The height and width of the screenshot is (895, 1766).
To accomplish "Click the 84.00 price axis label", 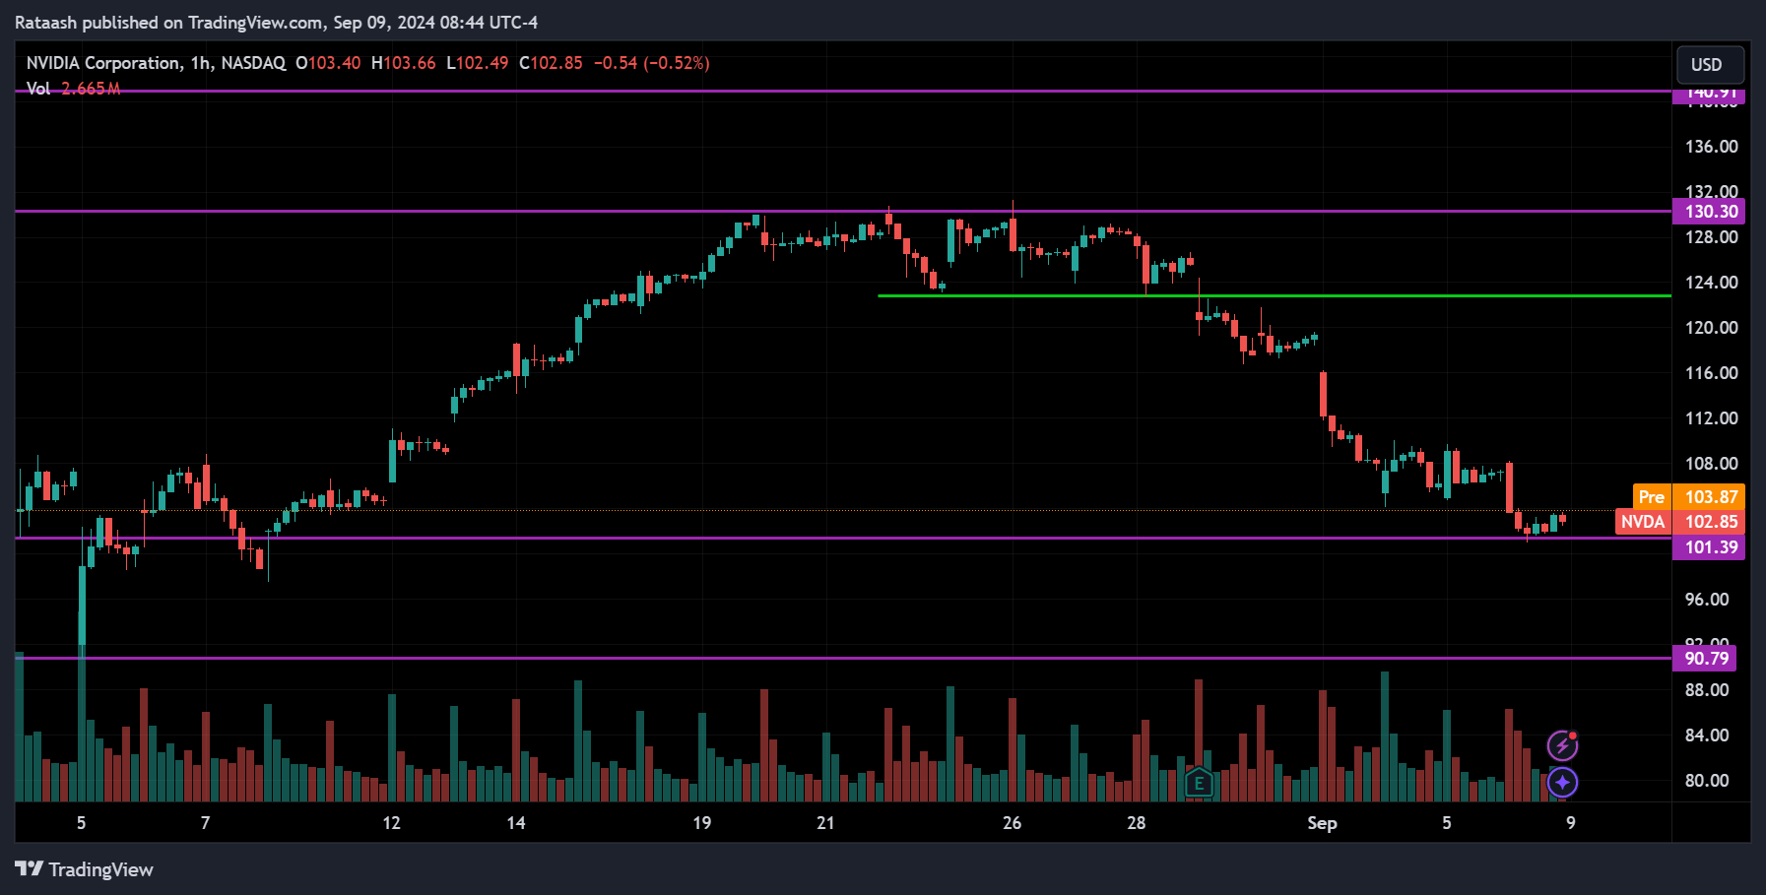I will pyautogui.click(x=1707, y=735).
